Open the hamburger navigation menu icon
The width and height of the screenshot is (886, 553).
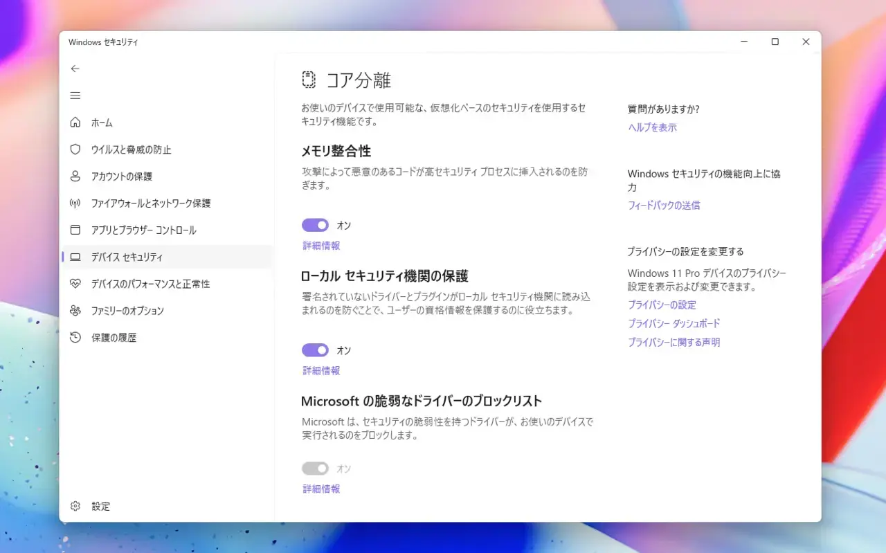(75, 96)
